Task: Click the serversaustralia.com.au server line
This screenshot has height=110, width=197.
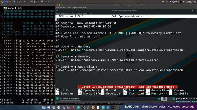Action: tap(119, 70)
